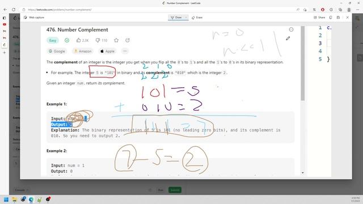Like the problem with thumbs up 2.3K

(82, 40)
